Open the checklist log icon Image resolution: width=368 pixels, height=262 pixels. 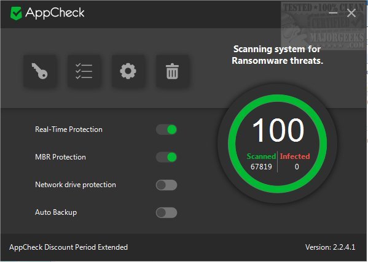[x=84, y=71]
